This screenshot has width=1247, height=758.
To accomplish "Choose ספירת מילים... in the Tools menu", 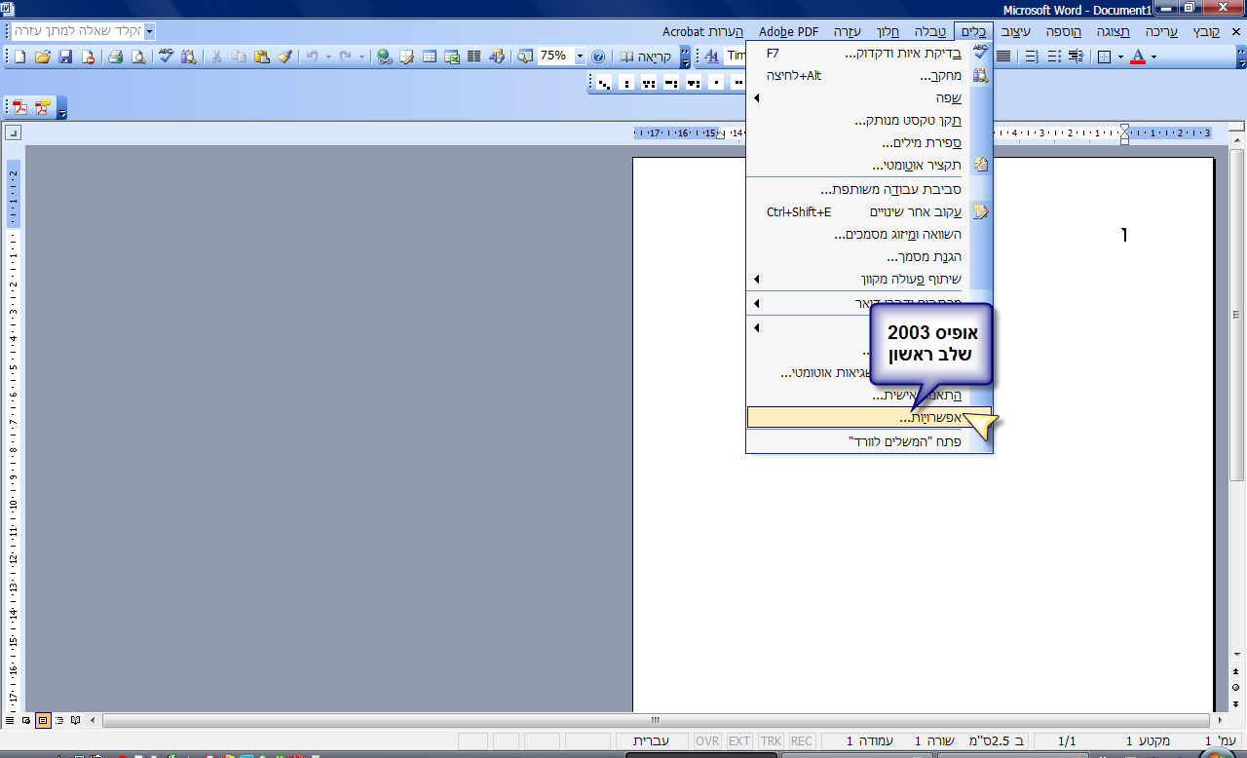I will tap(869, 143).
